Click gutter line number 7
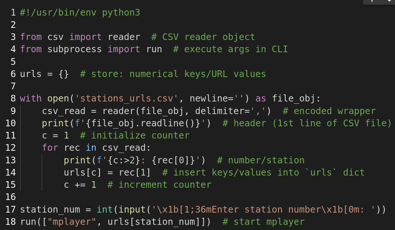395x230 pixels. point(13,86)
